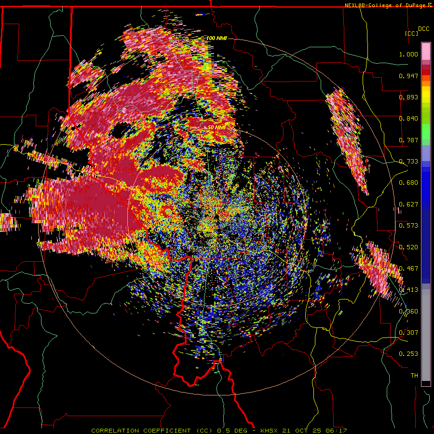Click the 0.787 scale label
This screenshot has height=434, width=434.
tap(408, 140)
